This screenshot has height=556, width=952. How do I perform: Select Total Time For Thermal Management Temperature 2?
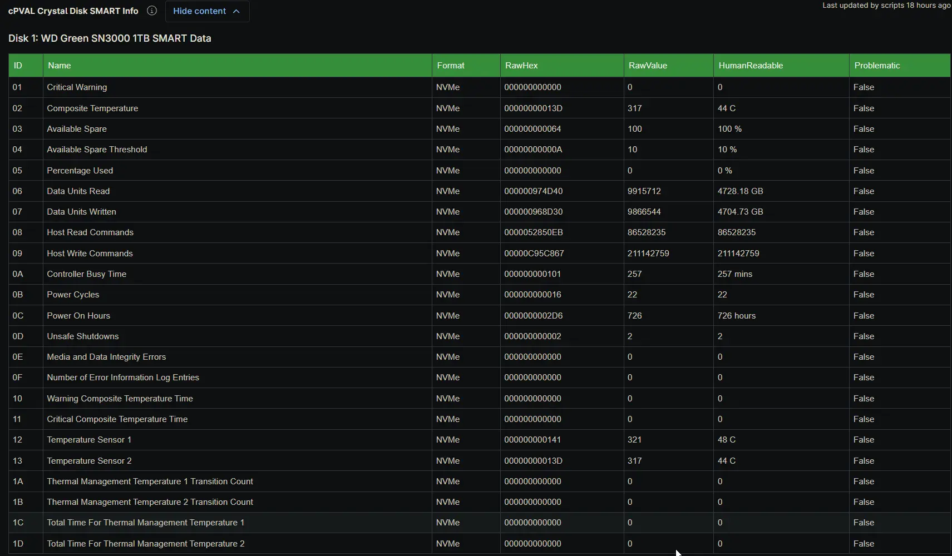coord(145,544)
